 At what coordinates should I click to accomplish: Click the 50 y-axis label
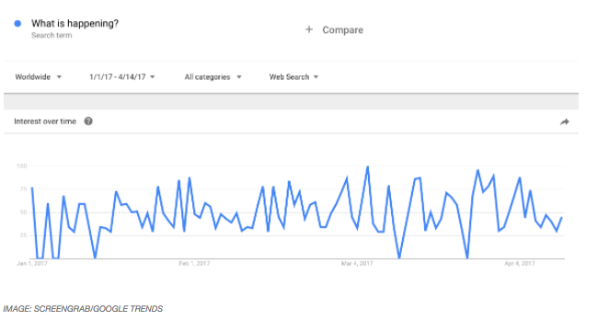(23, 212)
